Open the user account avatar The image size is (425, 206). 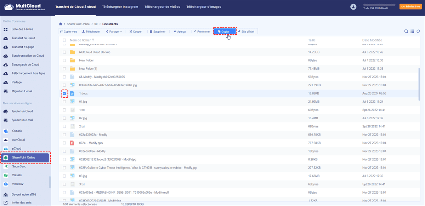353,7
